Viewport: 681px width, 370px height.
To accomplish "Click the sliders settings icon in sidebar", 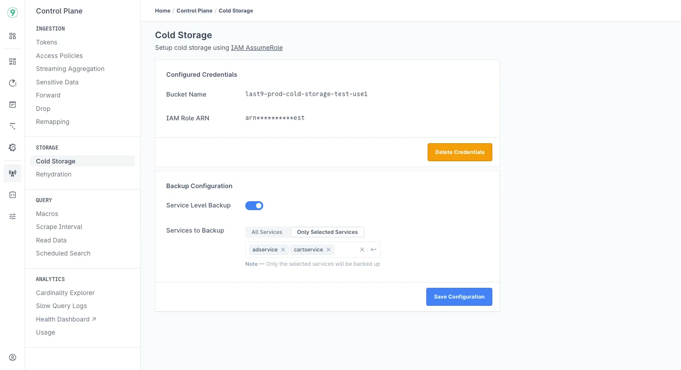I will coord(13,216).
